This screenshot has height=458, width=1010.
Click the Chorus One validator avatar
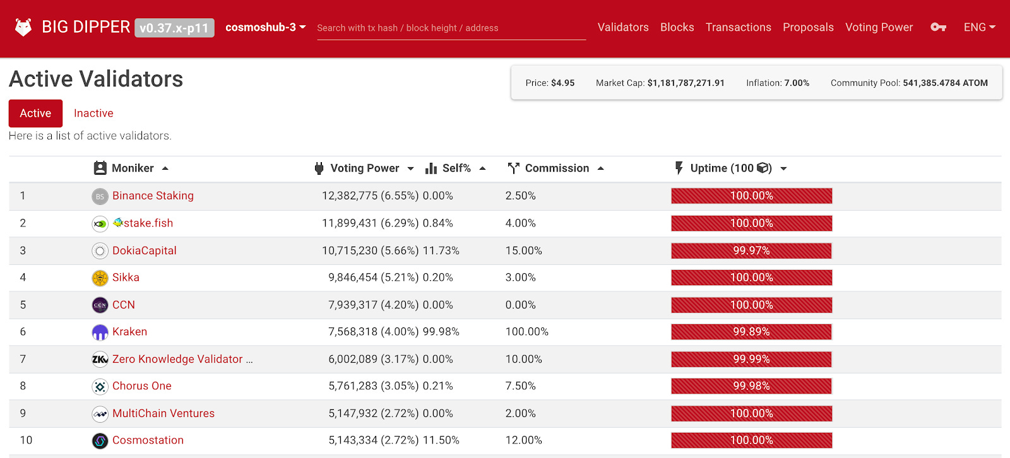[100, 386]
